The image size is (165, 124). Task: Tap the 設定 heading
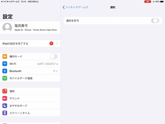[x=8, y=17]
